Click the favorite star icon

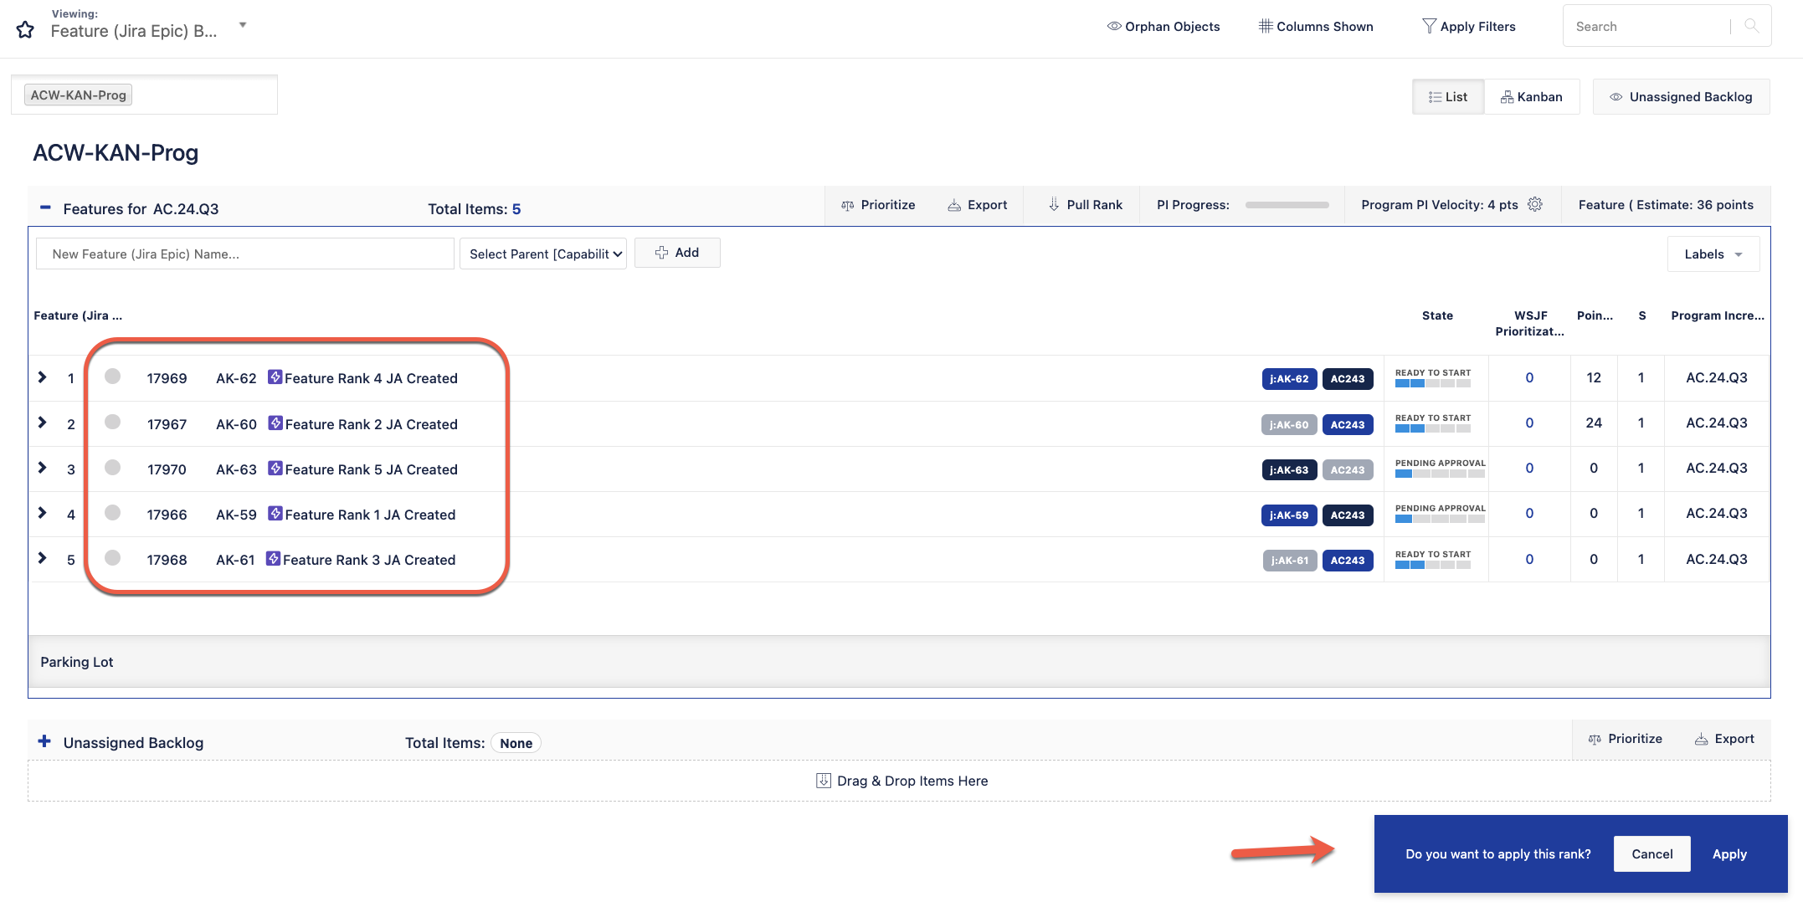[x=25, y=30]
